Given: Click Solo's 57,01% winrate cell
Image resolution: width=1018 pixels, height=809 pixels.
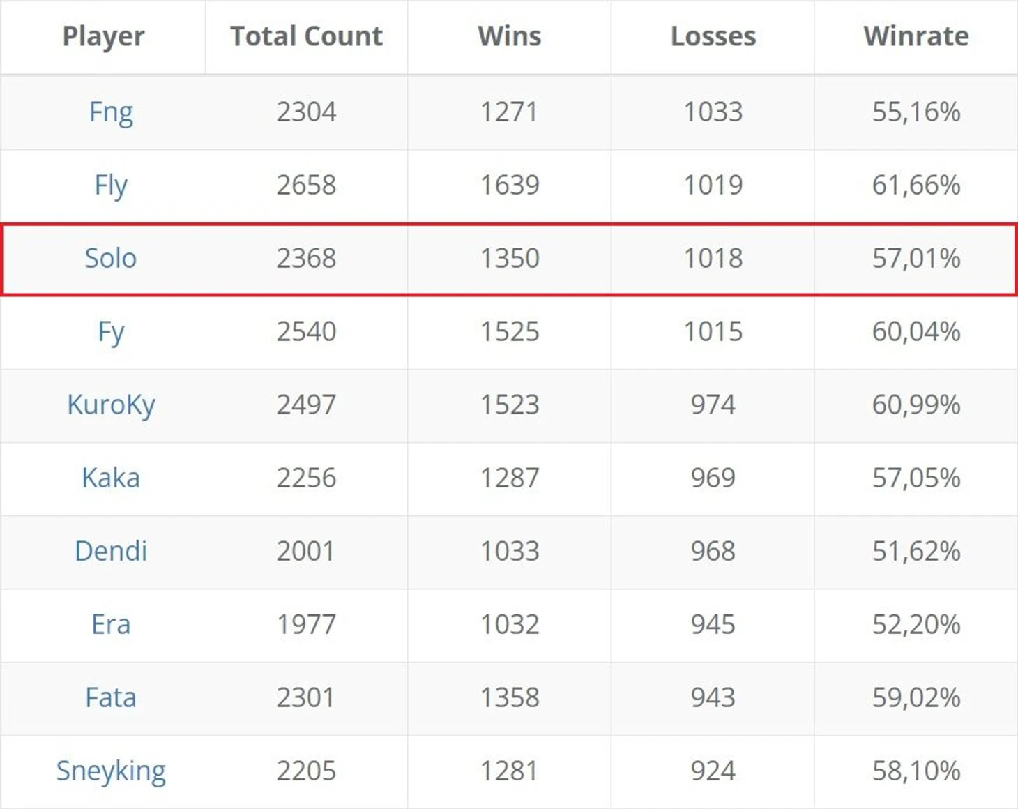Looking at the screenshot, I should [916, 259].
